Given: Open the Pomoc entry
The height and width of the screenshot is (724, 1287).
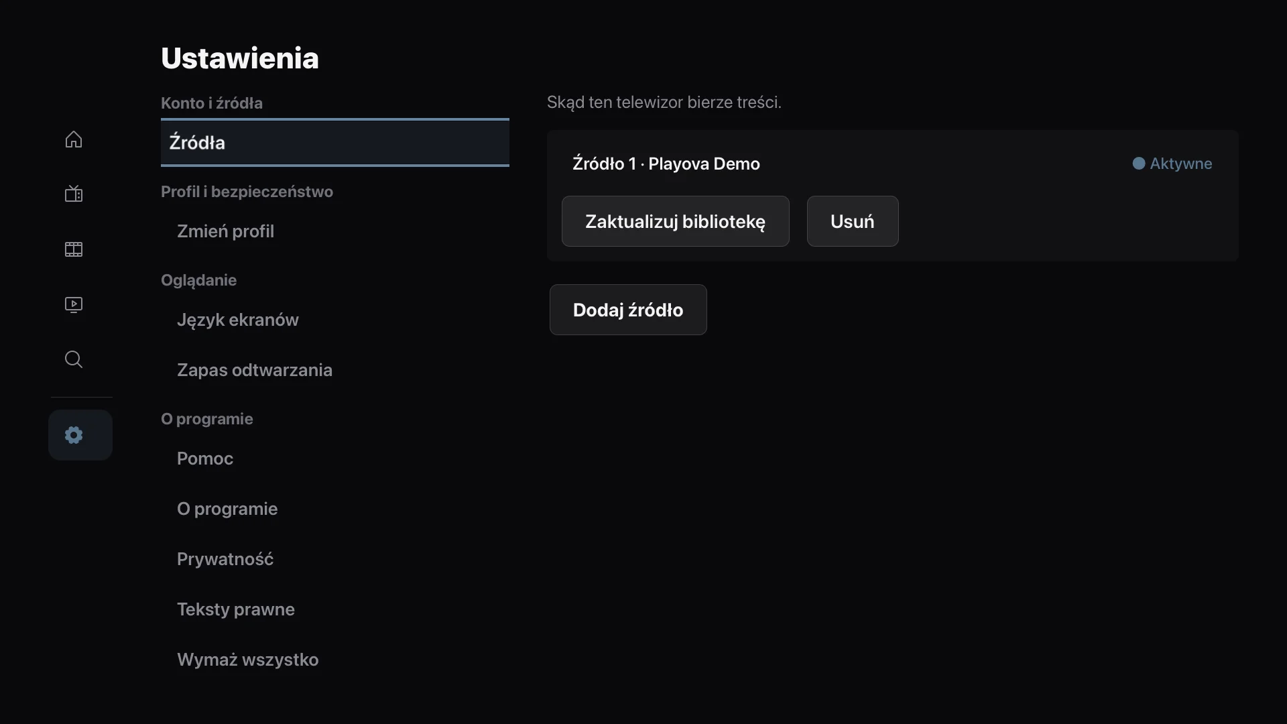Looking at the screenshot, I should point(335,459).
